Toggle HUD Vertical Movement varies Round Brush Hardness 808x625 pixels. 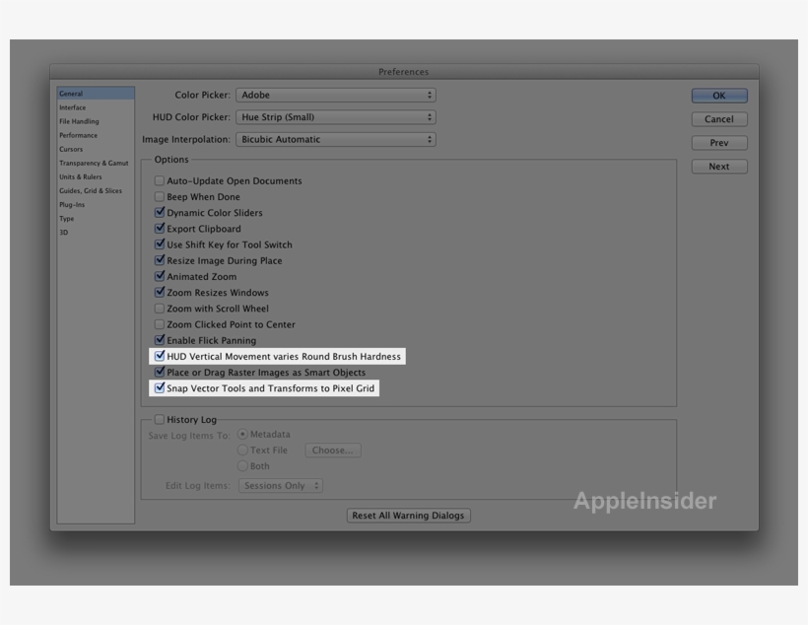pos(160,356)
